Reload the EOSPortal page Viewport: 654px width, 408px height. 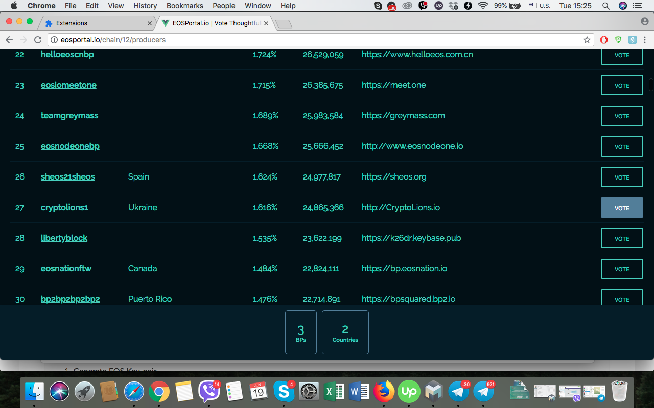point(37,40)
